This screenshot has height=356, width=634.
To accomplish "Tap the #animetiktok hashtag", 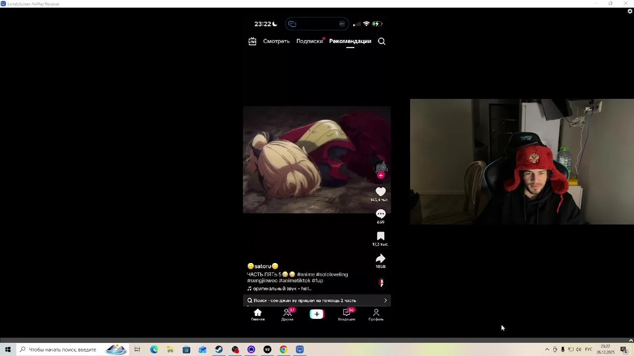I will (294, 280).
